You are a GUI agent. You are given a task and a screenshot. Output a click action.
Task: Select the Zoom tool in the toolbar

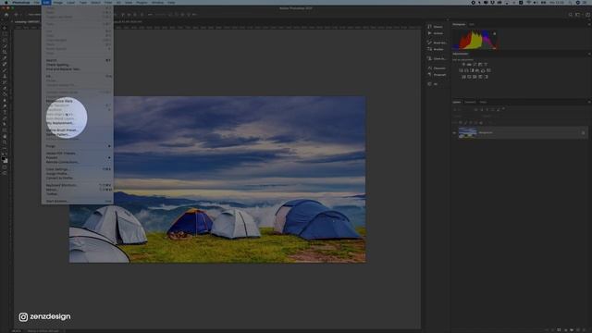pos(5,142)
